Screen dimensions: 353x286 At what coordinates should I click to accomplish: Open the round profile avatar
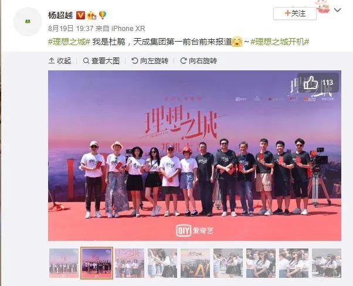click(x=28, y=22)
